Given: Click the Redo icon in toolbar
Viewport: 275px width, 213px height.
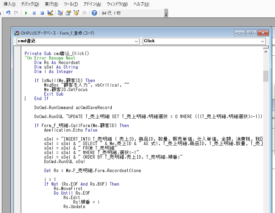Looking at the screenshot, I should (x=16, y=13).
